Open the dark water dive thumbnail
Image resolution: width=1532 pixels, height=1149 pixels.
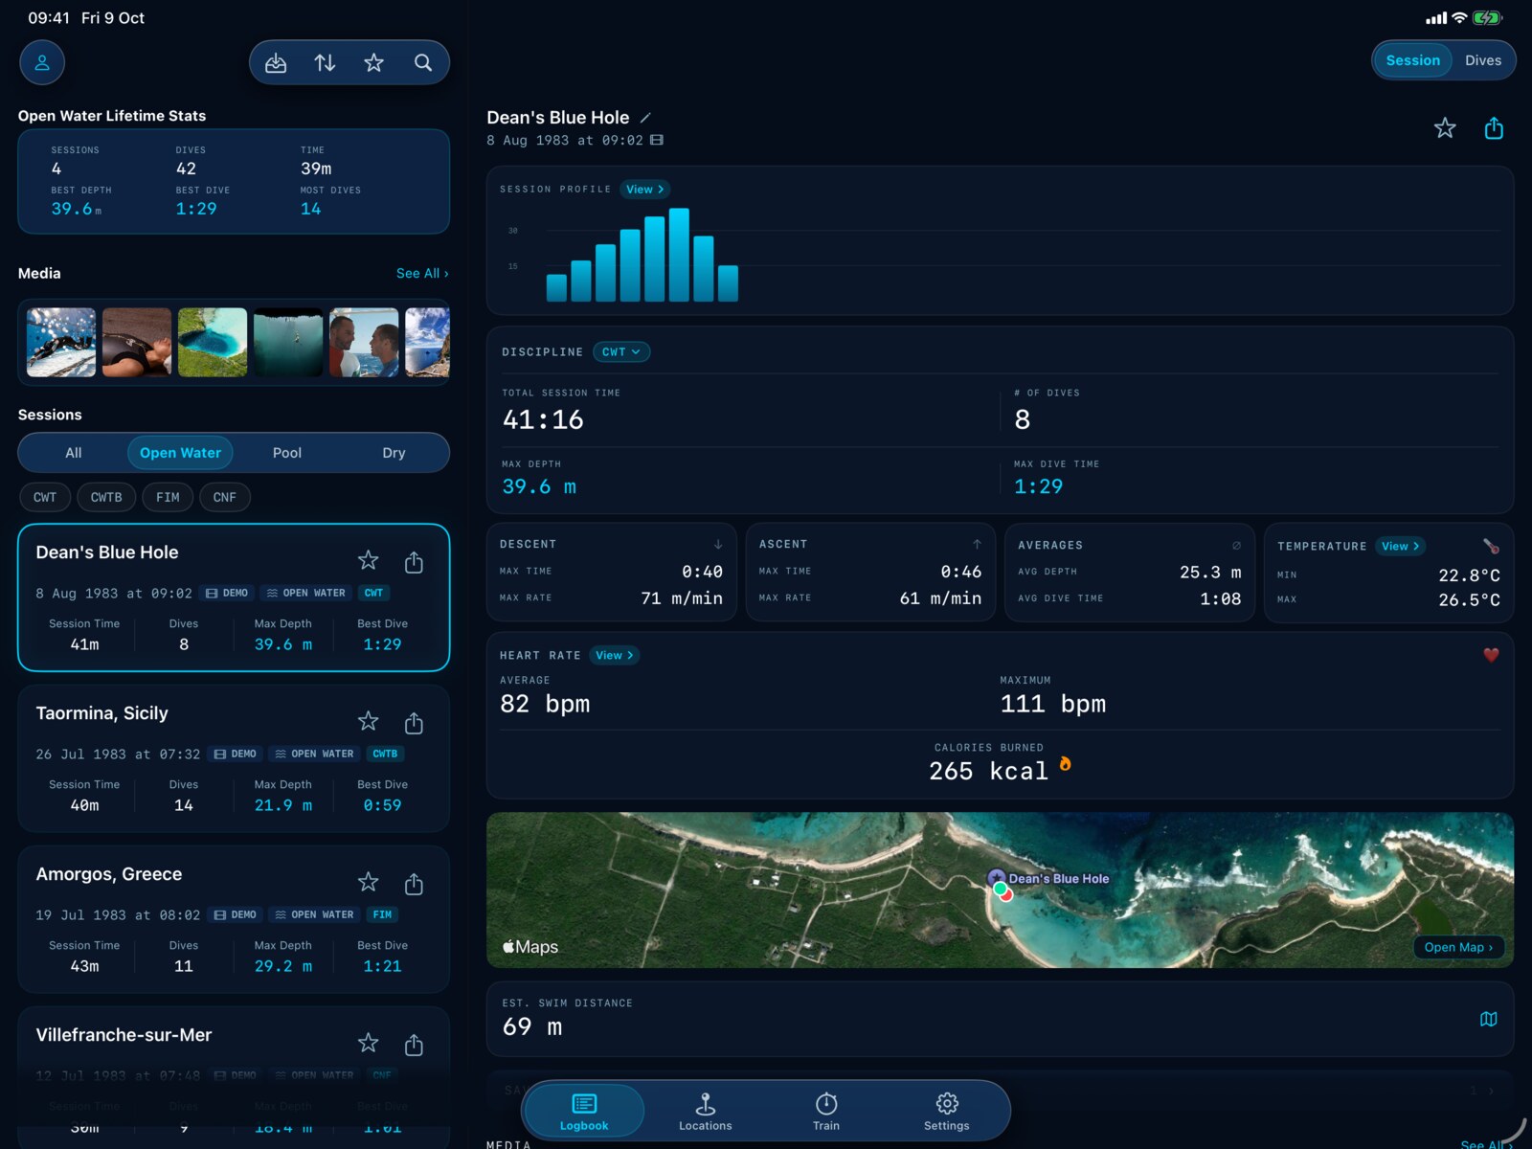(x=288, y=342)
